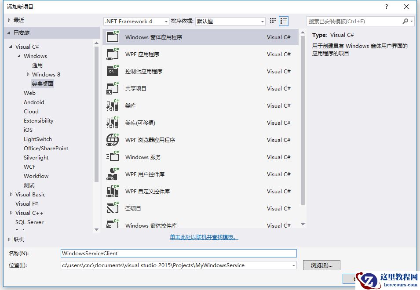Click the 位置 location input field

coord(179,265)
